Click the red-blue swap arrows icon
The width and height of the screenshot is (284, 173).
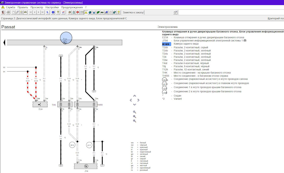tap(63, 12)
